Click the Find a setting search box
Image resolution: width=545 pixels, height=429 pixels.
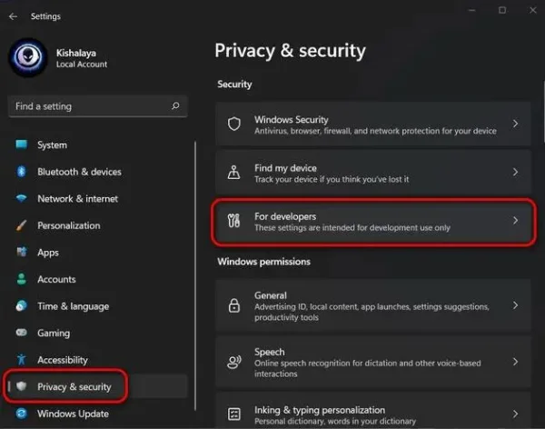click(x=98, y=106)
